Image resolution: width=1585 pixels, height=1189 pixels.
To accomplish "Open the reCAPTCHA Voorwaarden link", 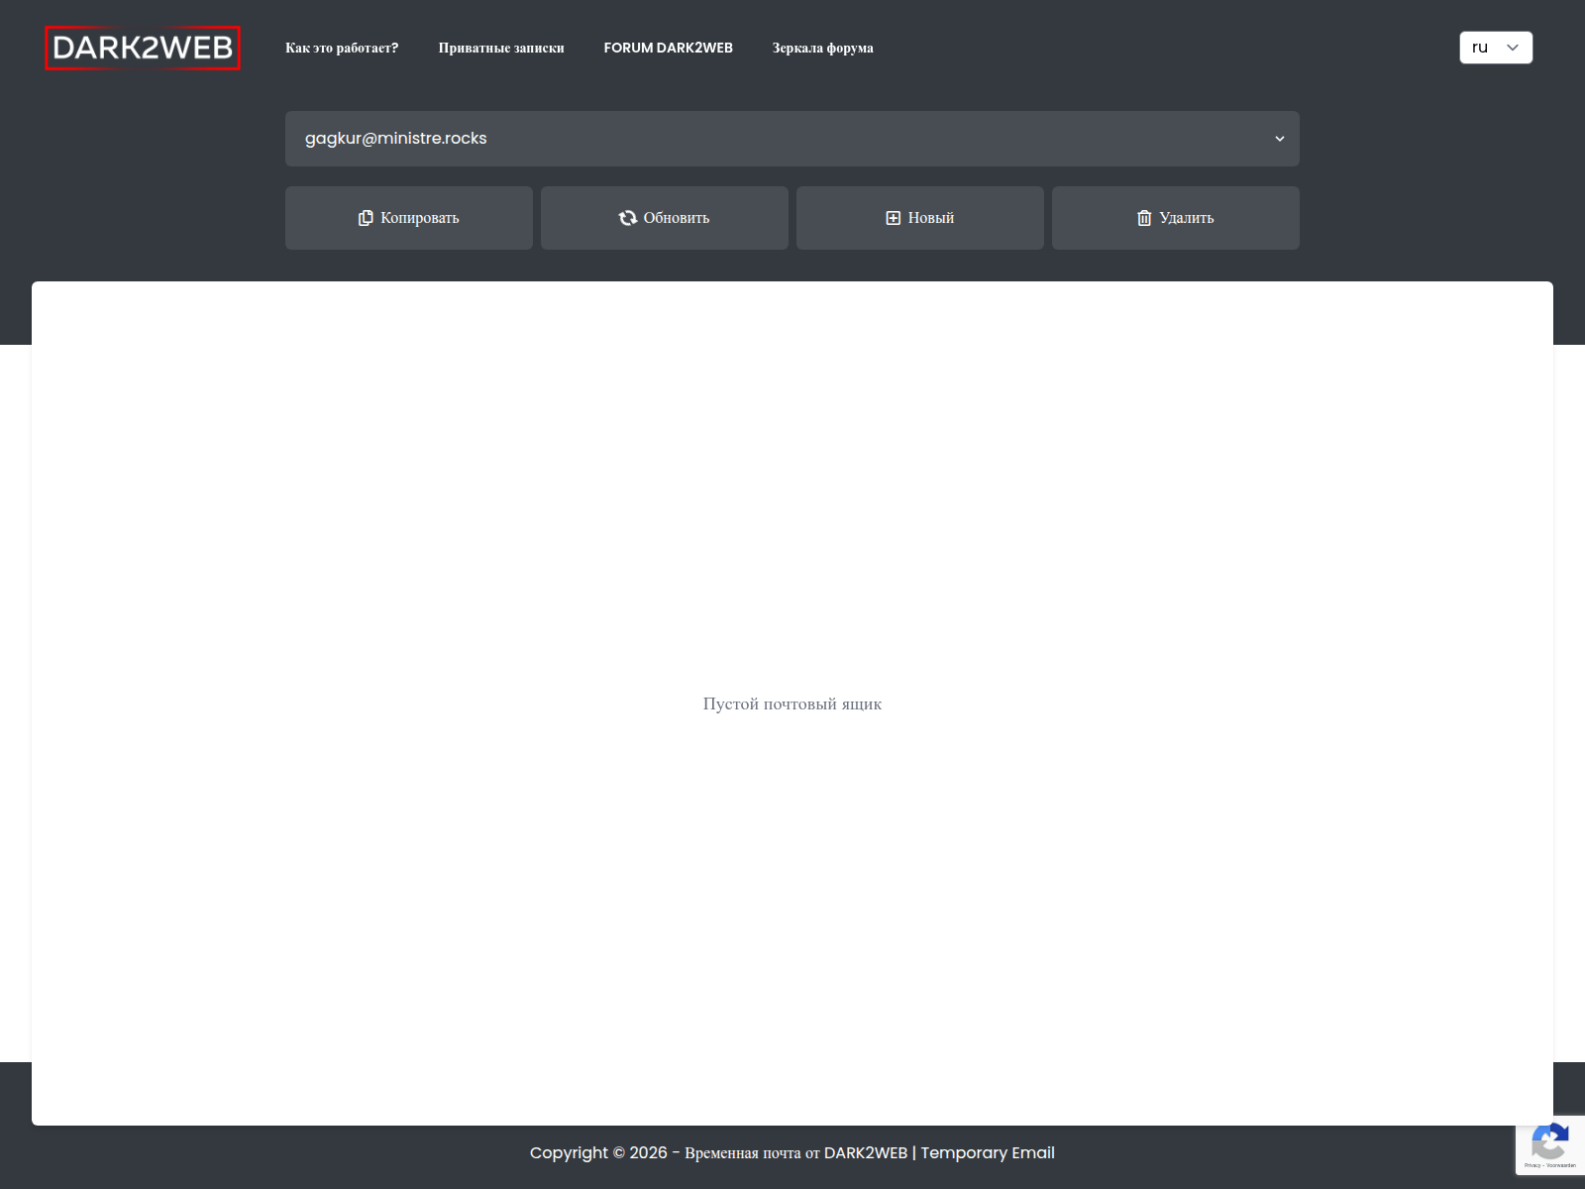I will [x=1561, y=1165].
